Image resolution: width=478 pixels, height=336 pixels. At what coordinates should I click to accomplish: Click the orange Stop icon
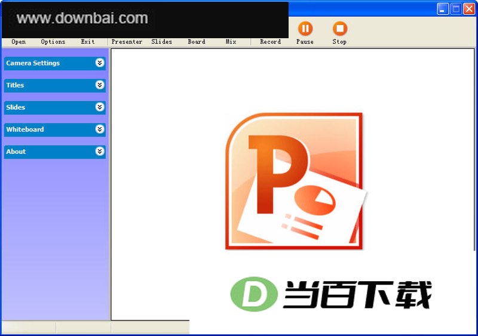[x=340, y=29]
